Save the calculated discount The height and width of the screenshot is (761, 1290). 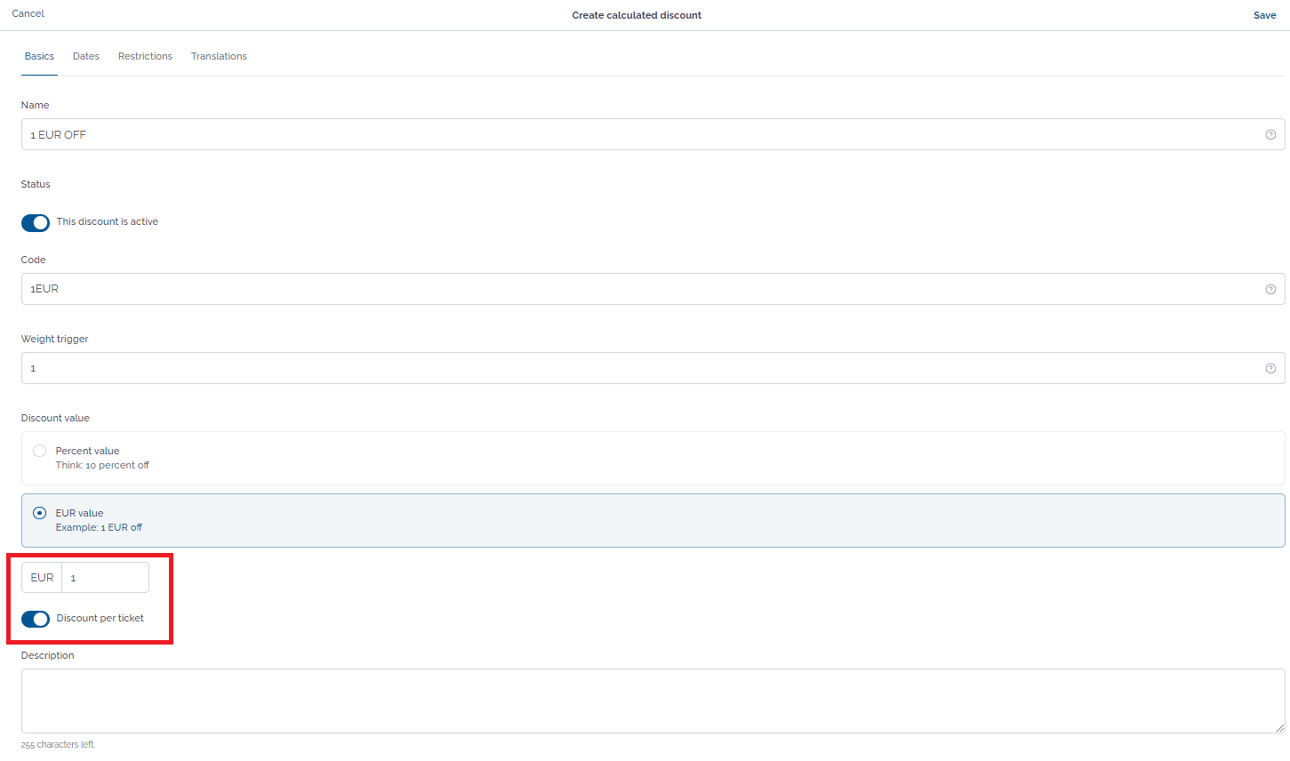coord(1264,15)
